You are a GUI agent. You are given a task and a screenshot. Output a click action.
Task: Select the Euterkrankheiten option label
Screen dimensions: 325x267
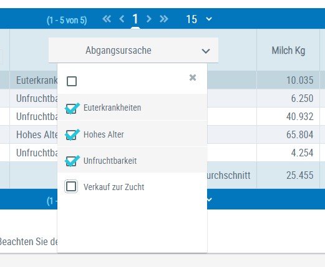[x=112, y=108]
